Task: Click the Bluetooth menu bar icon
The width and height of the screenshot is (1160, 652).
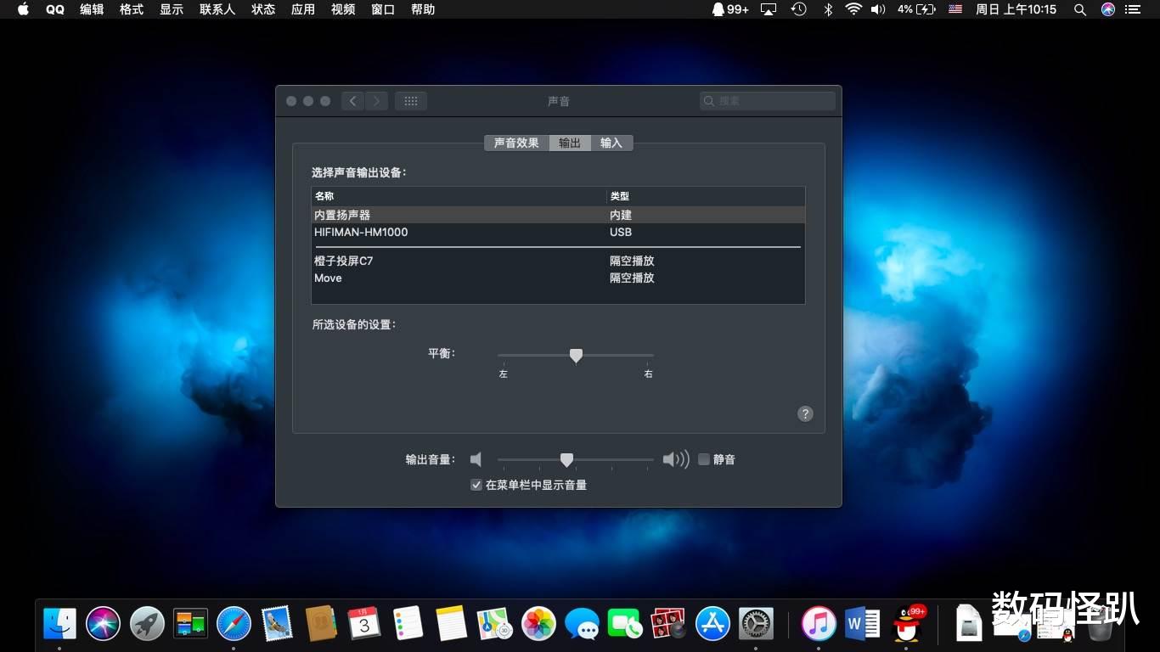Action: pos(826,9)
